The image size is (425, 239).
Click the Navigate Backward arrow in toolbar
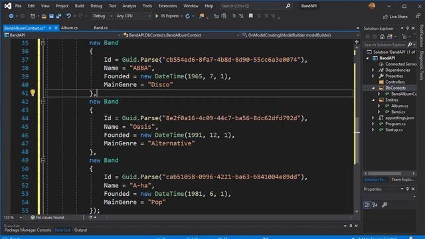click(x=11, y=16)
